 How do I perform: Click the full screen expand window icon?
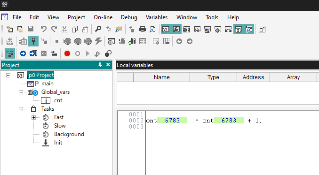pyautogui.click(x=262, y=29)
